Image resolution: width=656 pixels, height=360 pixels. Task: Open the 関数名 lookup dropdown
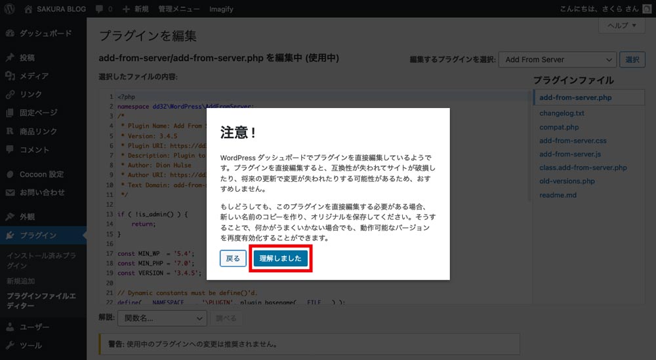tap(162, 318)
